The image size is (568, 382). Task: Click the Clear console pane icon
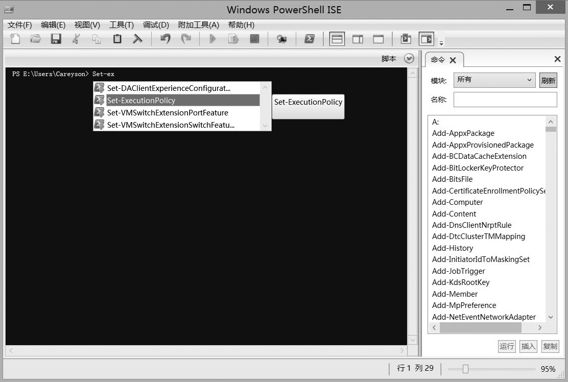(137, 39)
